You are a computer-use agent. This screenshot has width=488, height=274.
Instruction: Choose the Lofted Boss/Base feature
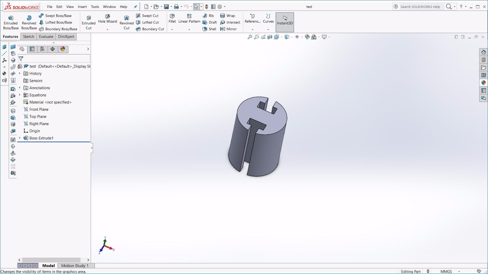(x=56, y=22)
